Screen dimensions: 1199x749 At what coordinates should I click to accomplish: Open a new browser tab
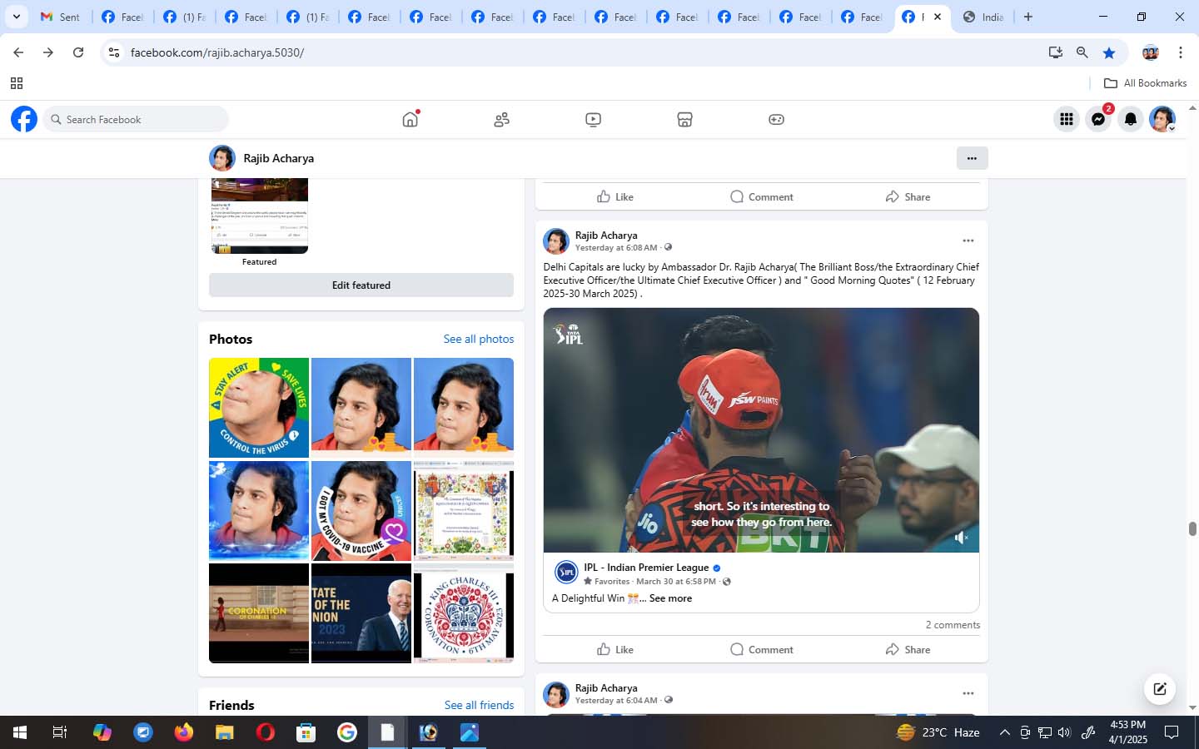pos(1028,17)
